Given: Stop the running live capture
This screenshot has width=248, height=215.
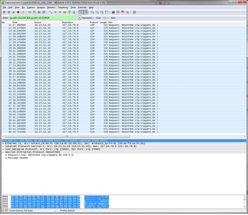Looking at the screenshot, I should point(18,12).
